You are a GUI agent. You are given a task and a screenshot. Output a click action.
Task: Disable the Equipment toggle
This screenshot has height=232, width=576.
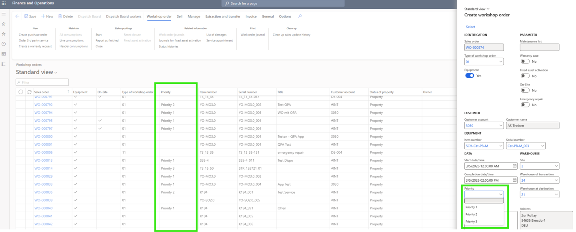469,75
